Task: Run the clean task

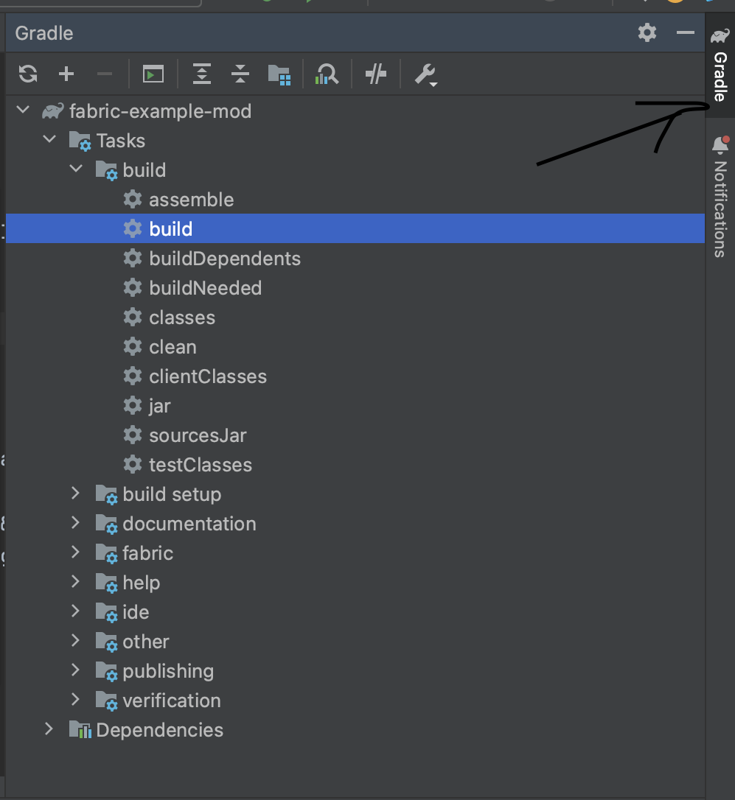Action: click(173, 346)
